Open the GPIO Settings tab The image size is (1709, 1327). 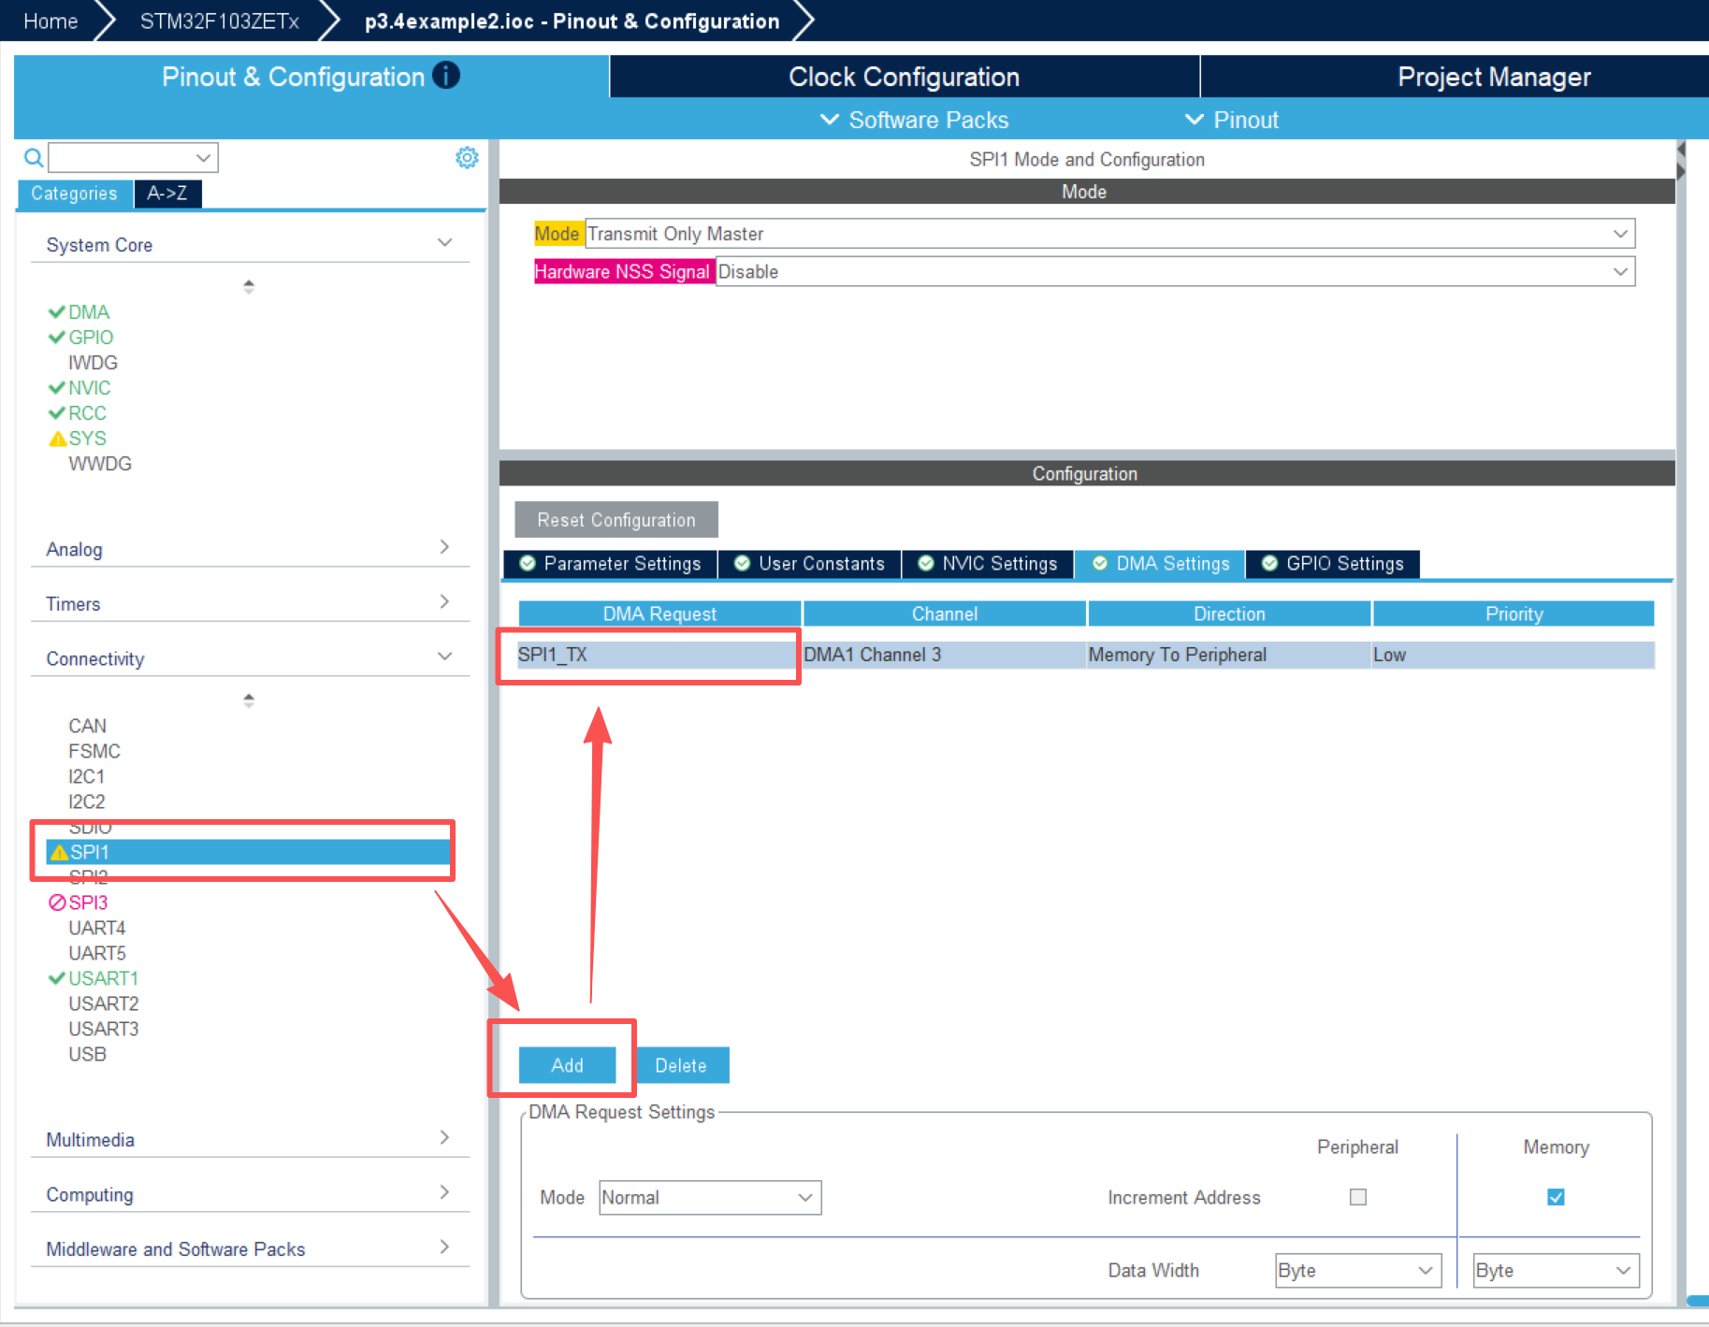(x=1333, y=564)
